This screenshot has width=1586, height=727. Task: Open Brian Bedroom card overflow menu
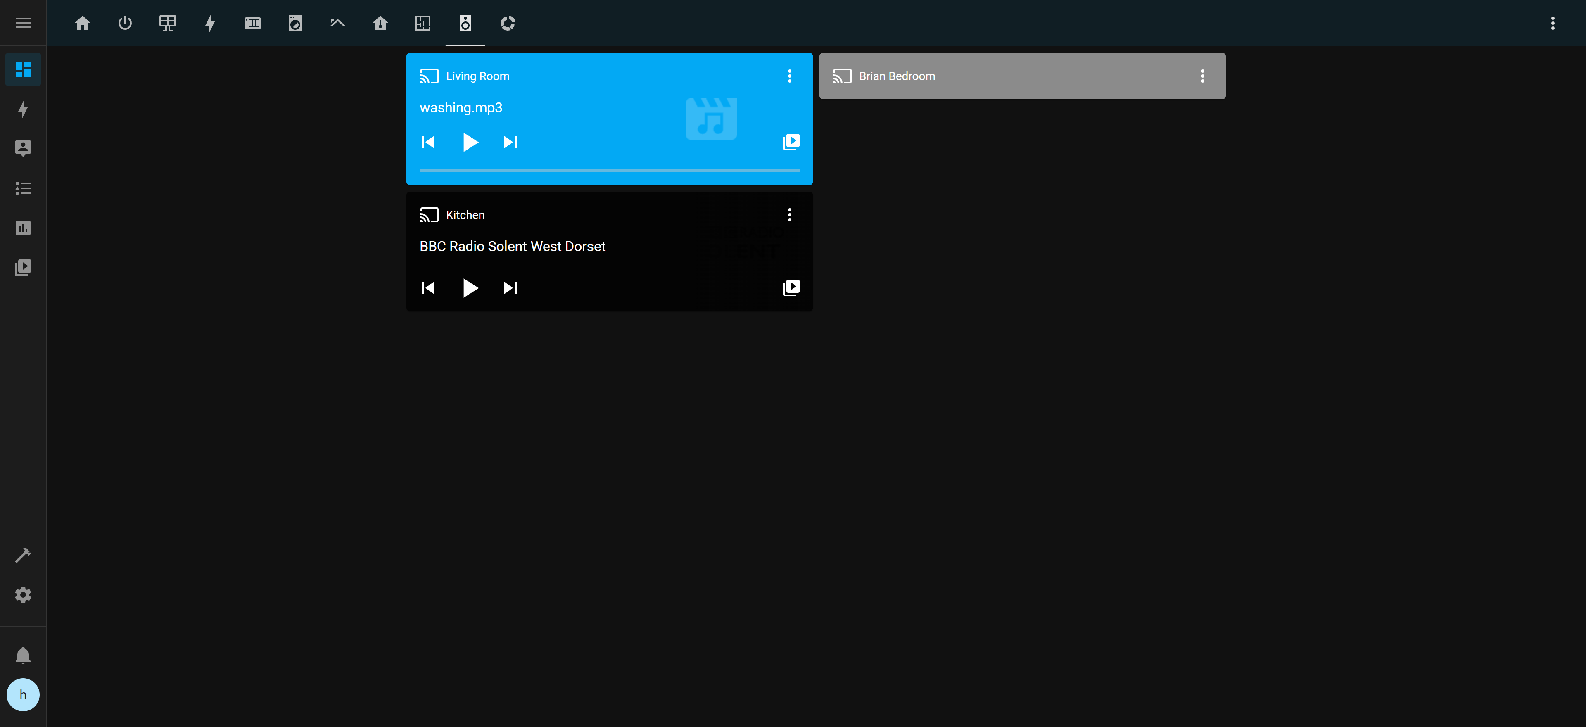[1202, 76]
